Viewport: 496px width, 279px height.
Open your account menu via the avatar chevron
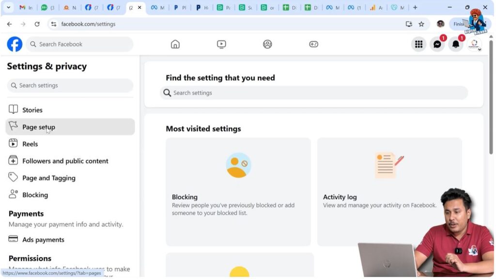475,44
